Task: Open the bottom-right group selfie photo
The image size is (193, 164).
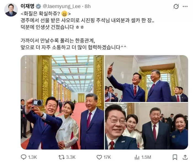Action: (146, 126)
